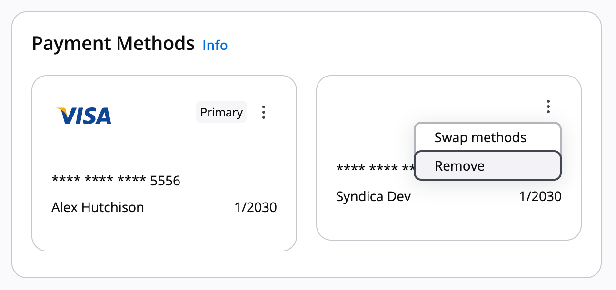Click the three-dot options icon beside Primary badge
This screenshot has width=616, height=290.
[x=263, y=112]
